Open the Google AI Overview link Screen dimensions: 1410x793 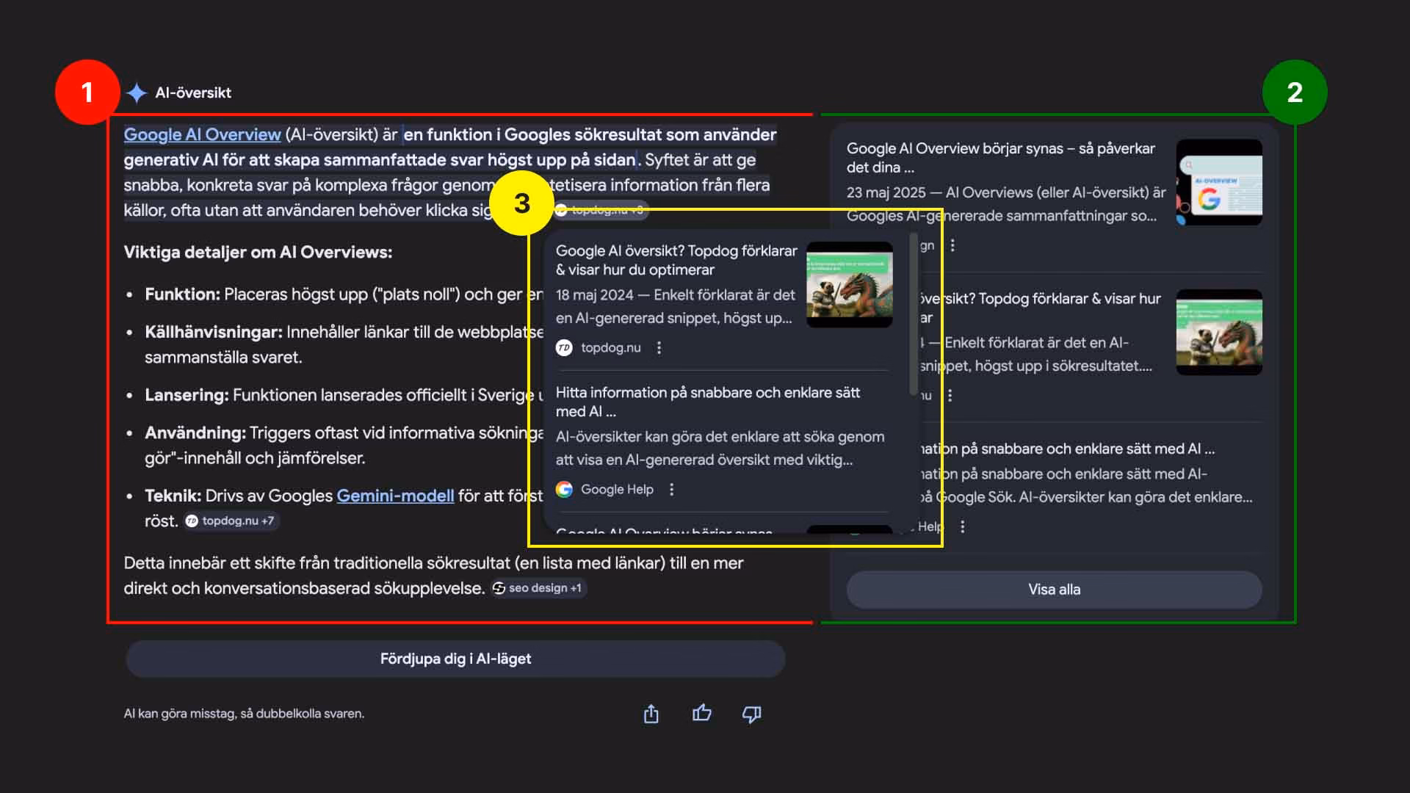tap(202, 134)
